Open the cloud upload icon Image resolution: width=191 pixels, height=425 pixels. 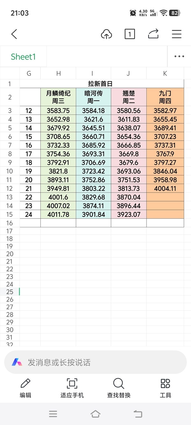(x=106, y=34)
